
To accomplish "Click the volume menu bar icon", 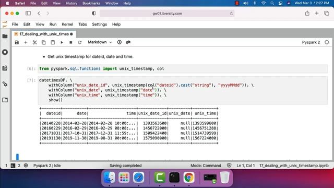I will point(246,3).
